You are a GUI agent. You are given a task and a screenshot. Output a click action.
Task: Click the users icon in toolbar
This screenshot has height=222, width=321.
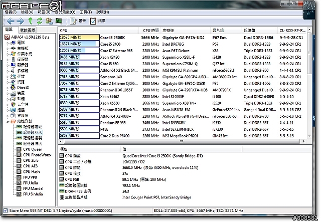[x=49, y=21]
